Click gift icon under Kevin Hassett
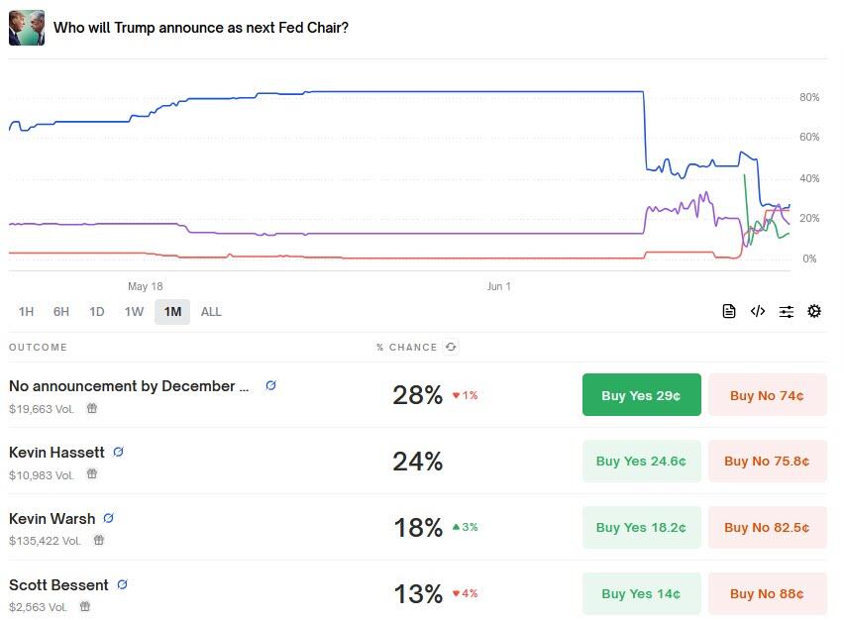The image size is (844, 620). click(92, 474)
